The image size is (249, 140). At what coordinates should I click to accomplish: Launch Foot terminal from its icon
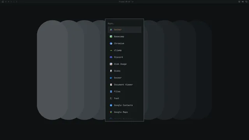tap(111, 98)
